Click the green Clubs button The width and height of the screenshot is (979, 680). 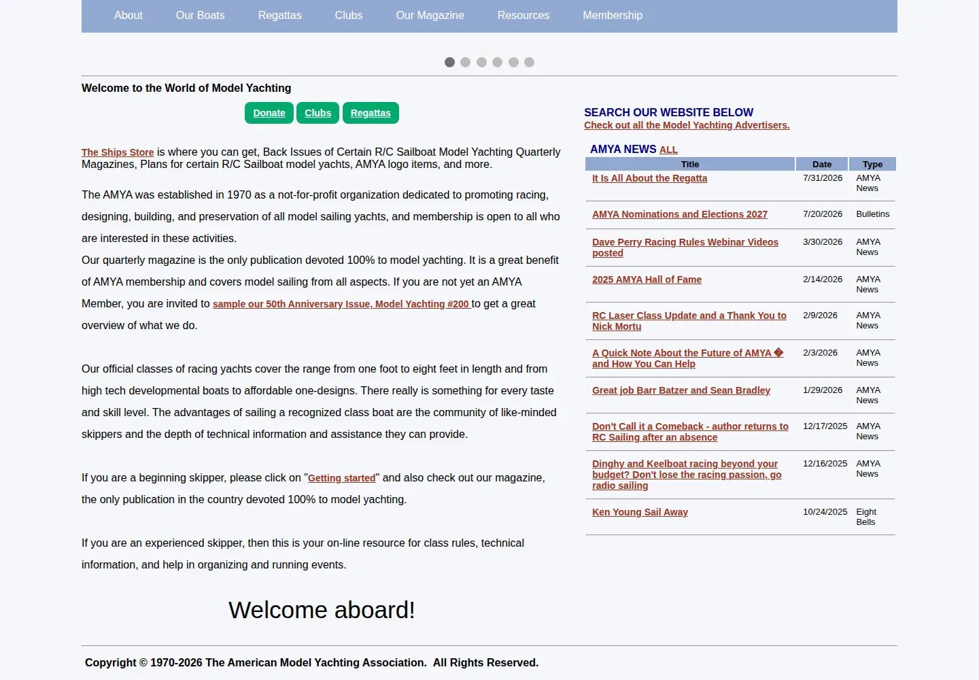317,113
